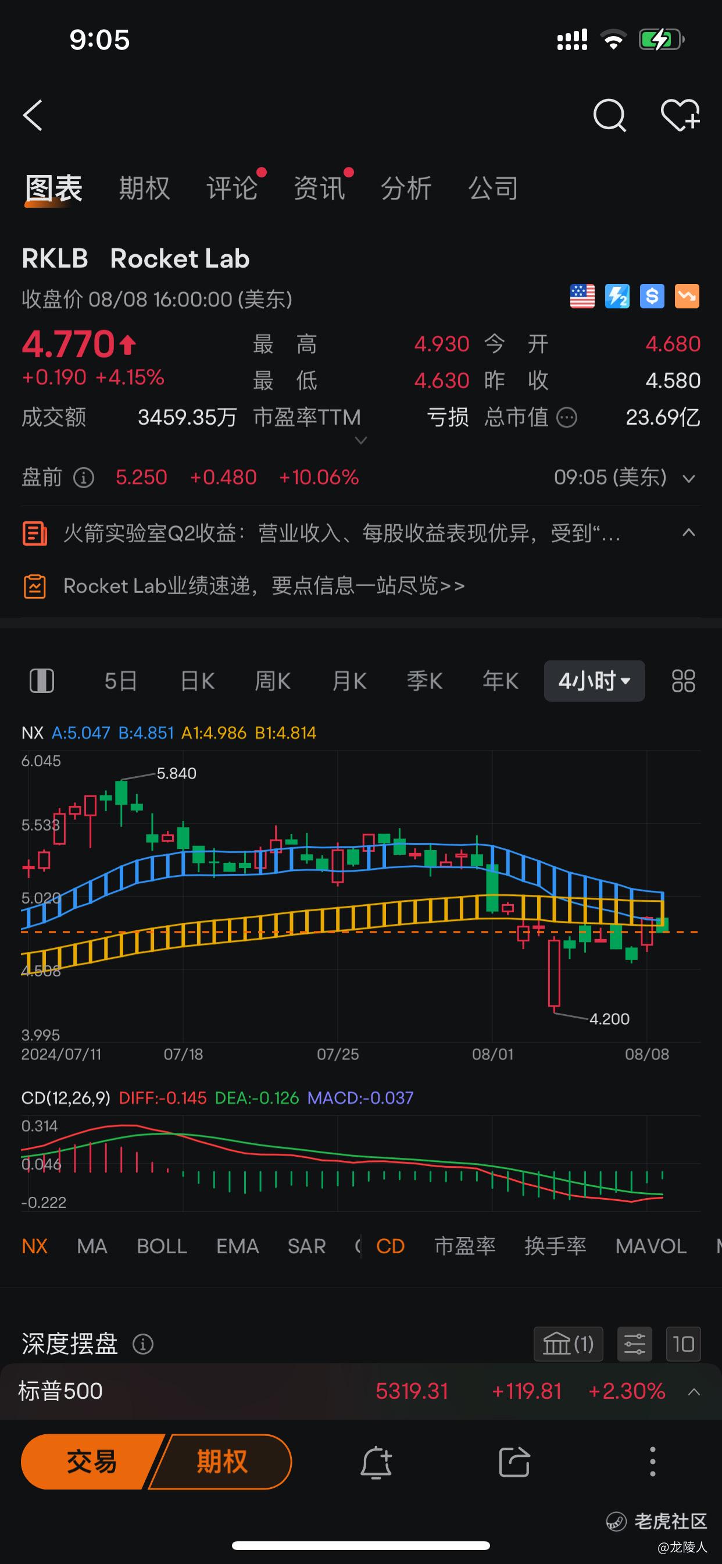The image size is (722, 1564).
Task: Select the 年K chart period
Action: coord(500,681)
